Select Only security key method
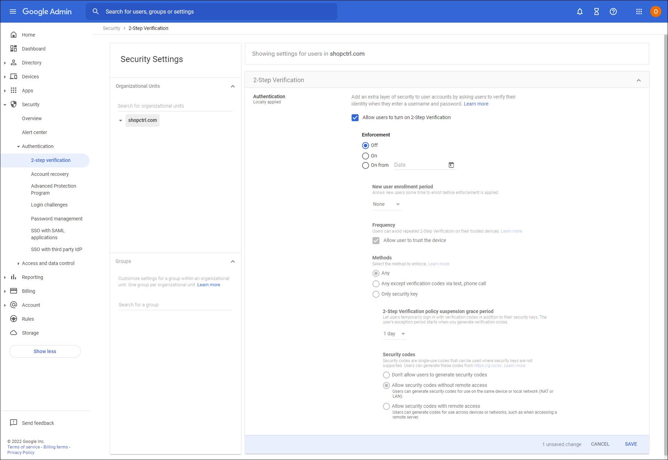Screen dimensions: 668x460 click(376, 294)
